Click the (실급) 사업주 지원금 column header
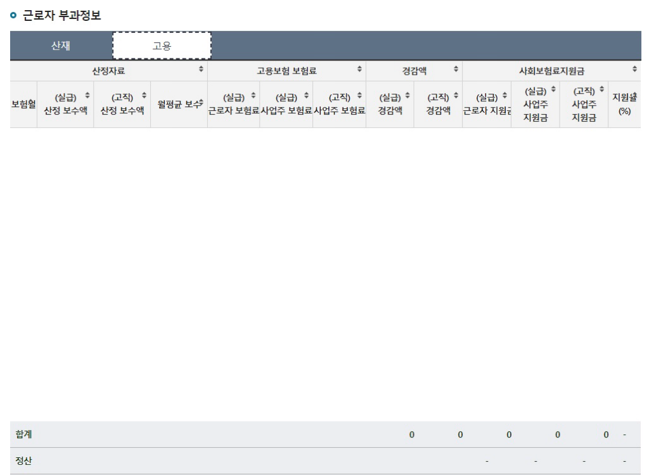This screenshot has width=649, height=475. tap(536, 103)
